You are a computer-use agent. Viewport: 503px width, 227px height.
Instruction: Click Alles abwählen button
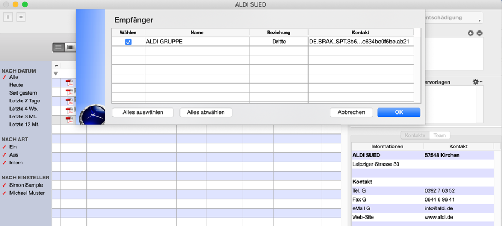(206, 112)
